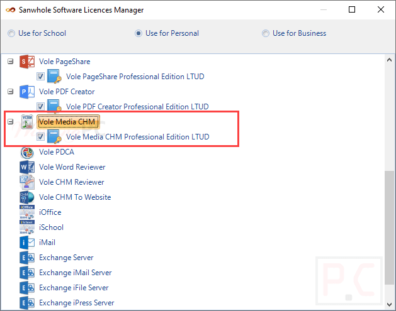Select the Vole CHM Reviewer label
The width and height of the screenshot is (396, 311).
72,182
